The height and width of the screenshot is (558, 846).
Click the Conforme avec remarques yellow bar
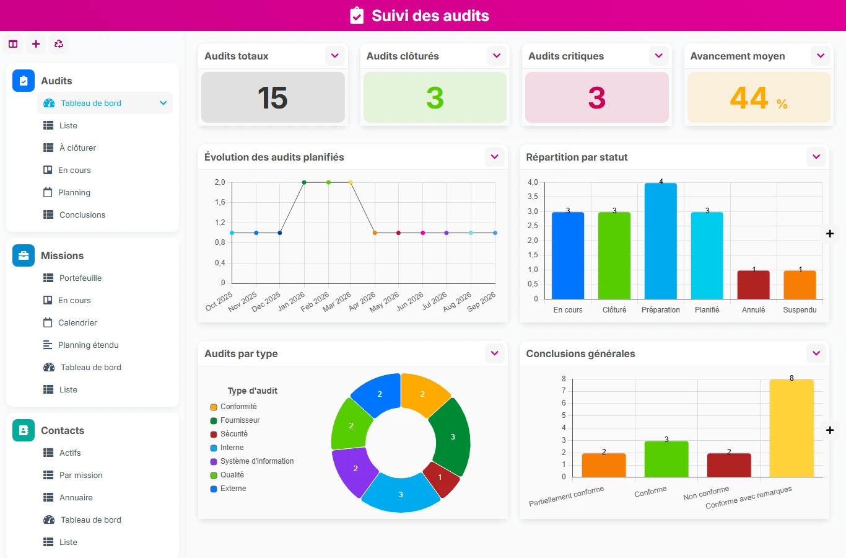tap(791, 428)
